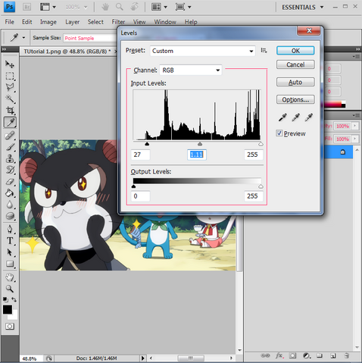Open the Select menu
Screen dimensions: 362x363
point(95,22)
